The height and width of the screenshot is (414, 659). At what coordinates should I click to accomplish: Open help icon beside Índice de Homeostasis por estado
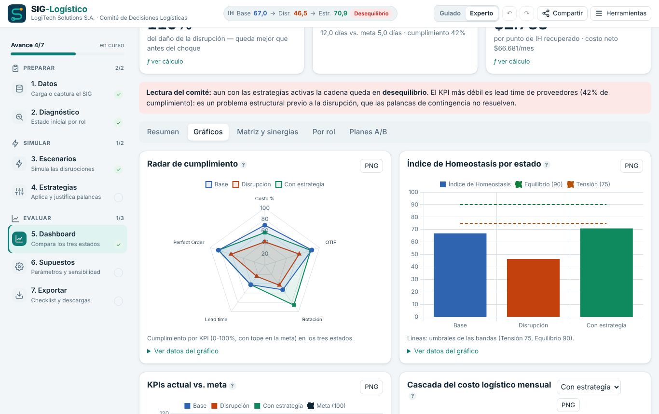point(547,165)
